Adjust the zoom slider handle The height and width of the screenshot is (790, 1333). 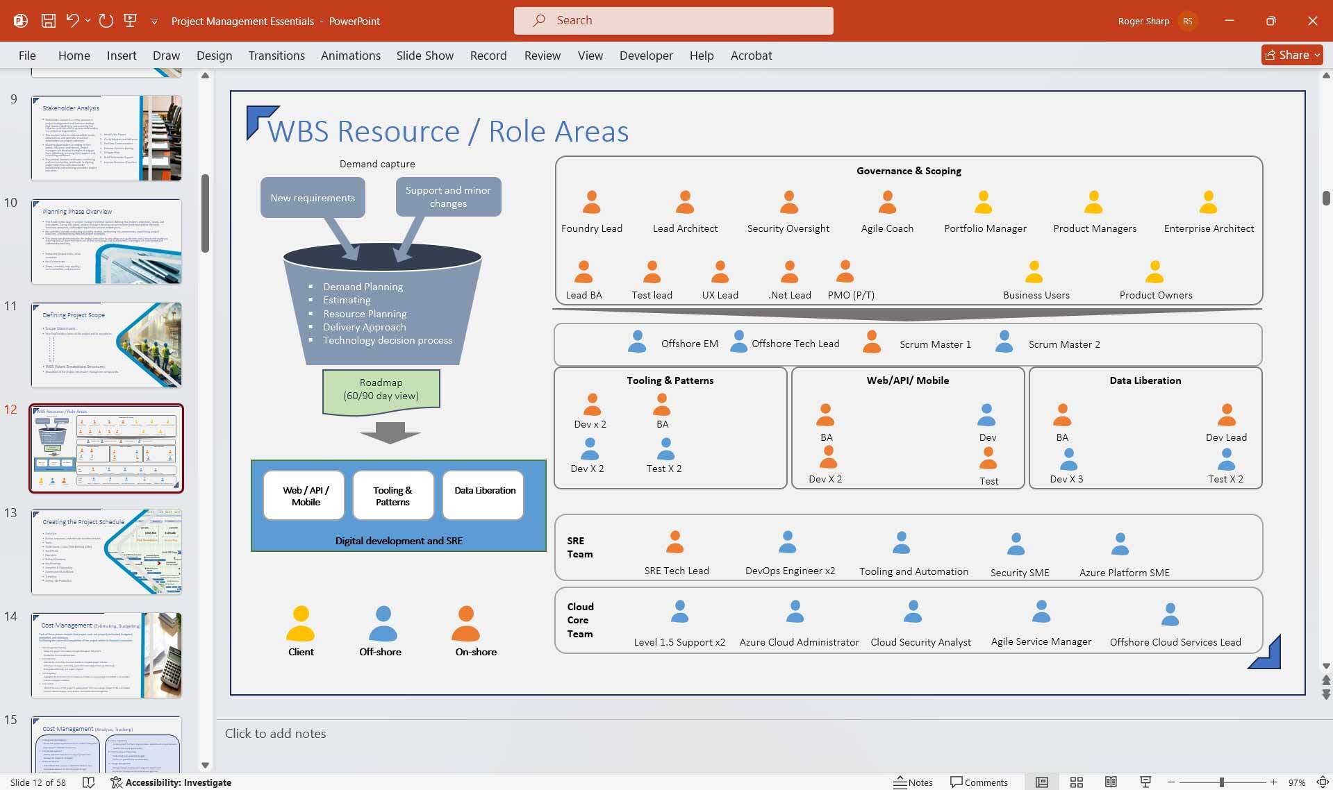[1221, 782]
